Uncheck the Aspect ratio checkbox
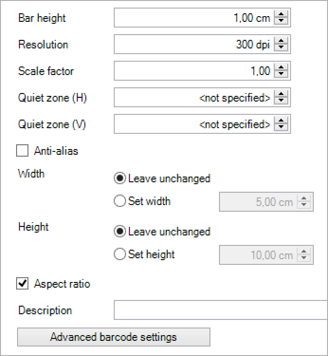Screen dimensions: 328x356 (22, 283)
